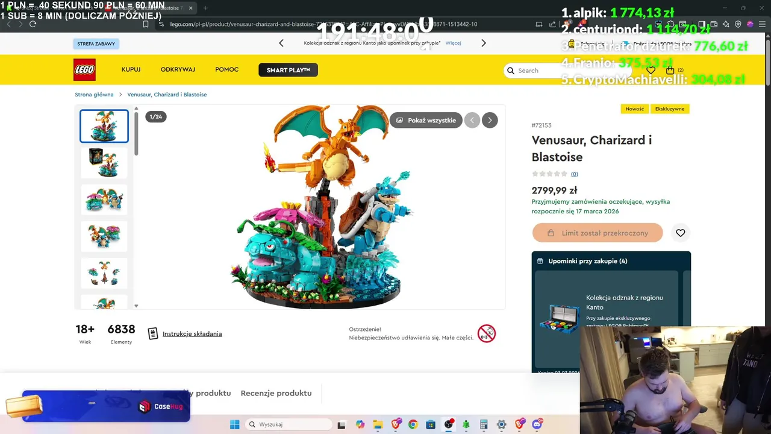Open Microsoft Store from the taskbar
Viewport: 771px width, 434px height.
pos(431,424)
